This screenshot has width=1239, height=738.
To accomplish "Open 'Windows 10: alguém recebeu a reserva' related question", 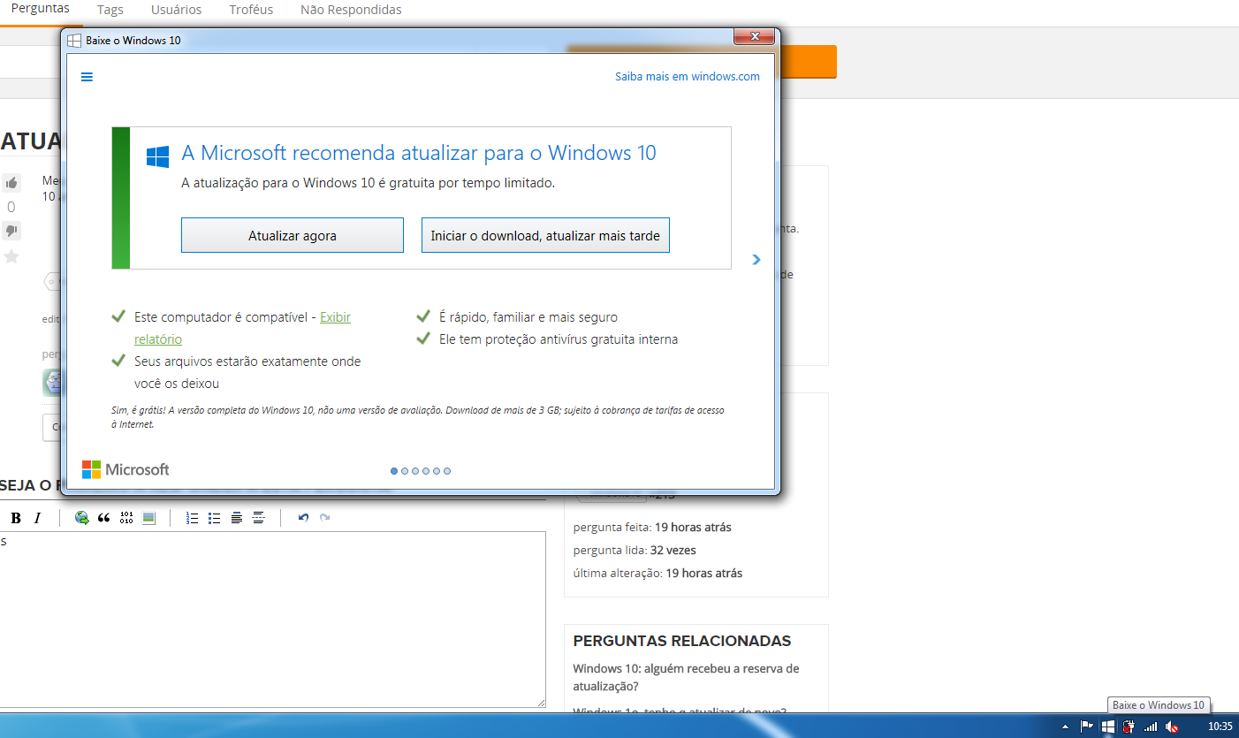I will coord(686,677).
